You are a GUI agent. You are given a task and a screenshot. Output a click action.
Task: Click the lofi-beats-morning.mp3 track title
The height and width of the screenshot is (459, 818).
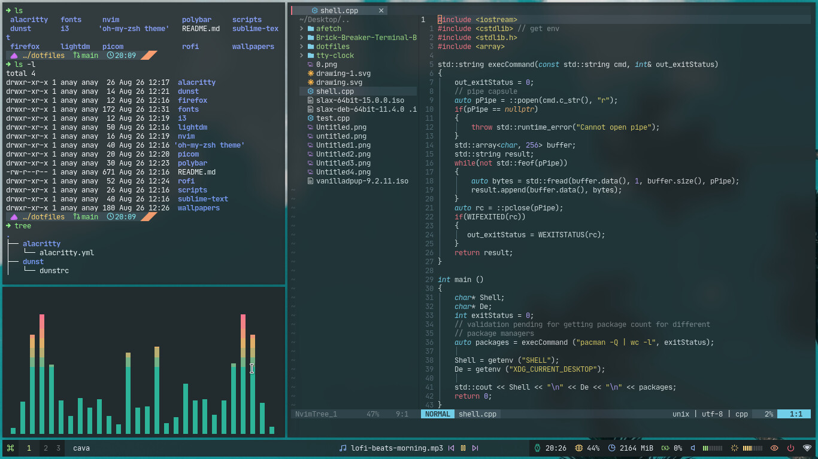(397, 448)
